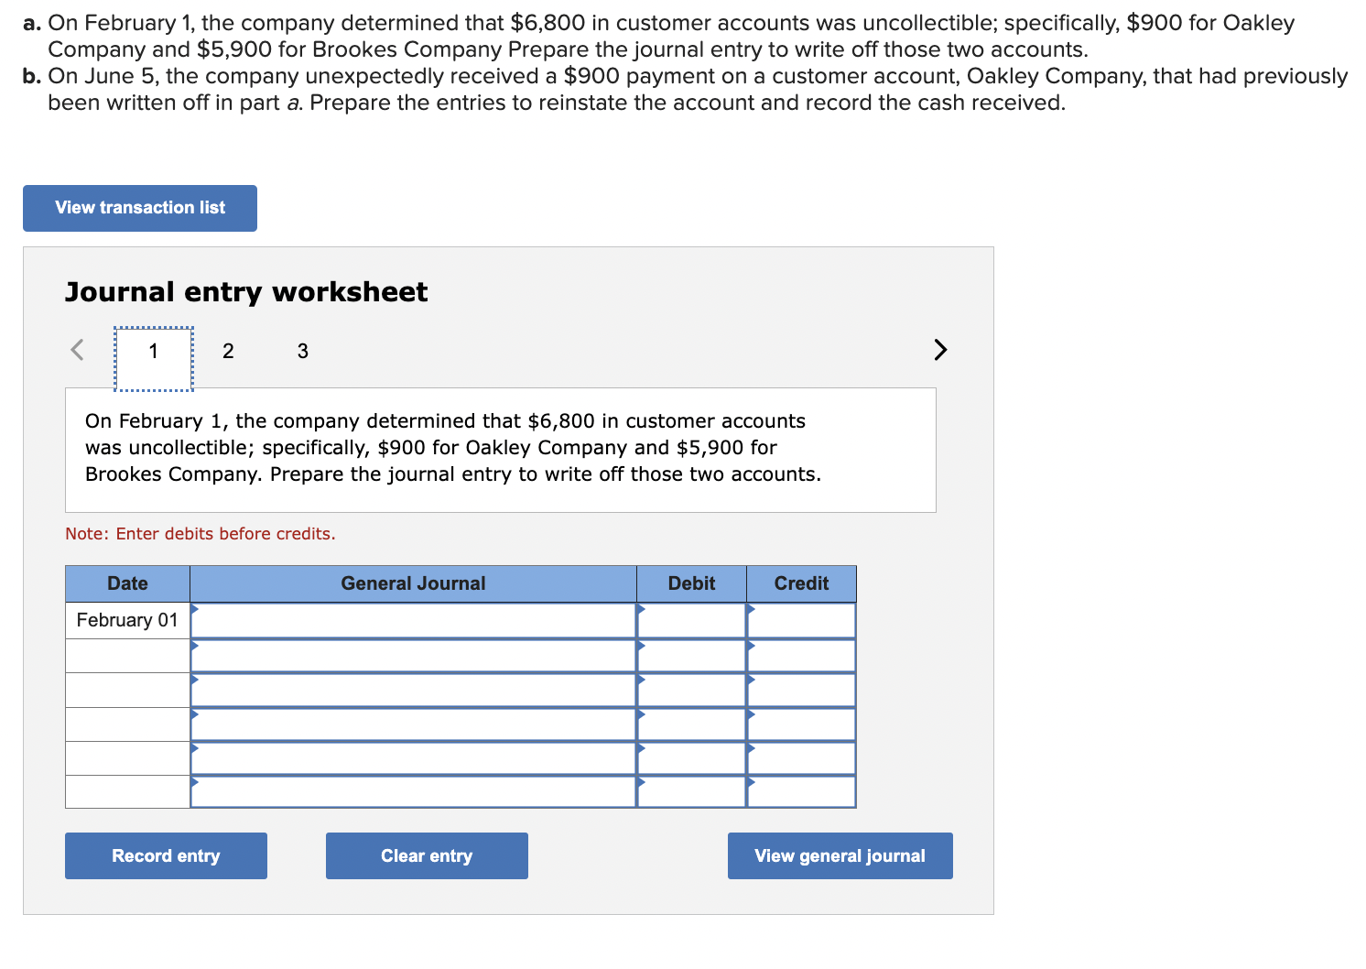Click Credit field in second row
1366x969 pixels.
[x=801, y=656]
